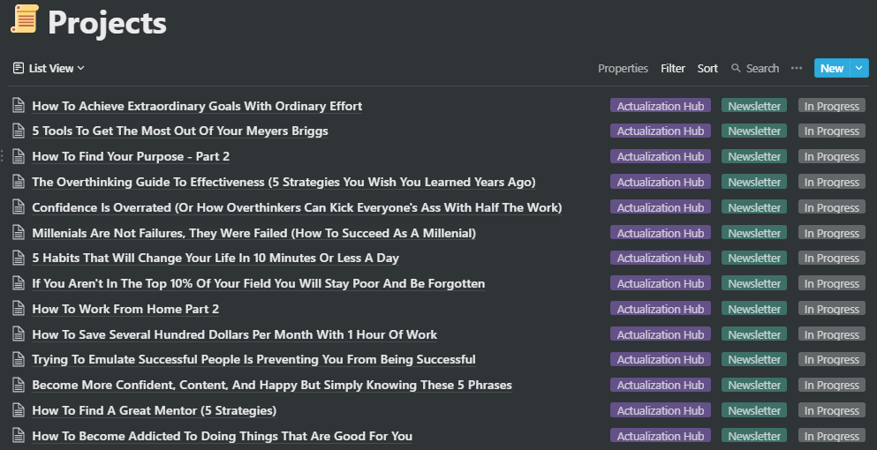Open the Filter options
877x450 pixels.
pyautogui.click(x=673, y=68)
